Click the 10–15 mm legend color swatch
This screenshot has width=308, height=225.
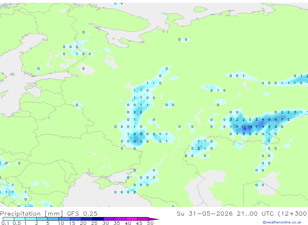[x=64, y=219]
